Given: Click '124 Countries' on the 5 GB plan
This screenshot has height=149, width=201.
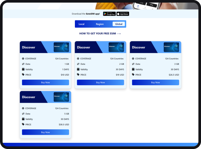Looking at the screenshot, I should point(62,109).
